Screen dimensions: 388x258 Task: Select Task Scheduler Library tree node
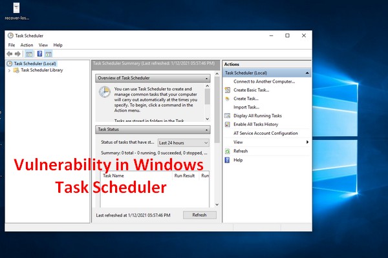pos(42,70)
